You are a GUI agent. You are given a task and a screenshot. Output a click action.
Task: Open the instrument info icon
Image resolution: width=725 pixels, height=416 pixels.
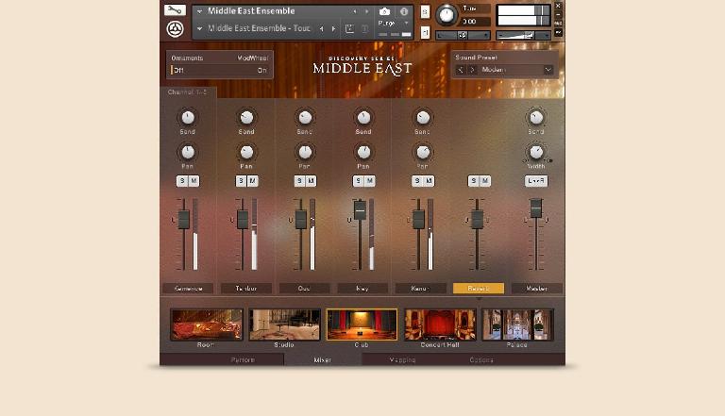click(x=404, y=11)
